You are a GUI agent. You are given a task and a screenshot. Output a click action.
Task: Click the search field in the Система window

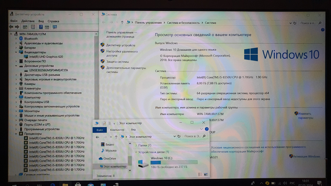(311, 23)
